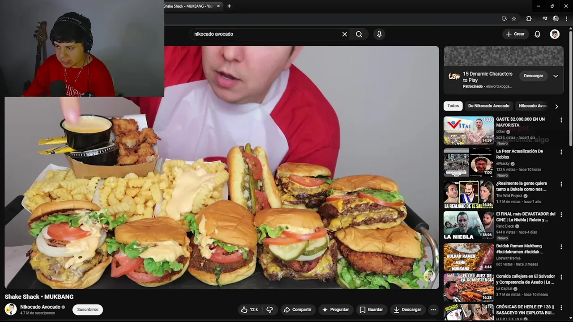Start voice search with microphone icon
573x322 pixels.
379,34
